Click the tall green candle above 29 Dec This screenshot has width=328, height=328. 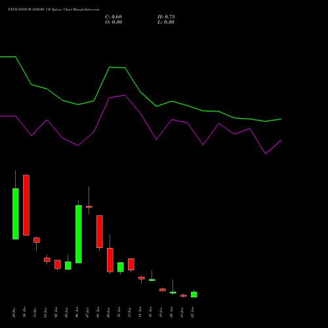(x=16, y=214)
